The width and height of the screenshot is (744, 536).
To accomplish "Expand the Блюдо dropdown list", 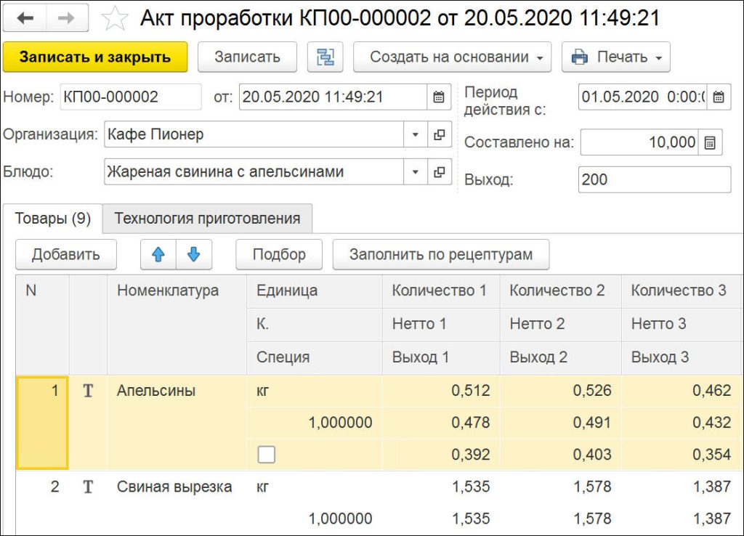I will click(x=416, y=172).
